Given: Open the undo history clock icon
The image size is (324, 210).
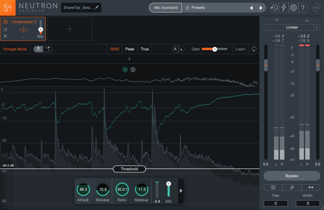Looking at the screenshot, I should pos(274,8).
